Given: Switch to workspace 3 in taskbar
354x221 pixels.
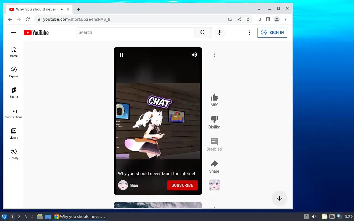Looking at the screenshot, I should click(x=25, y=217).
